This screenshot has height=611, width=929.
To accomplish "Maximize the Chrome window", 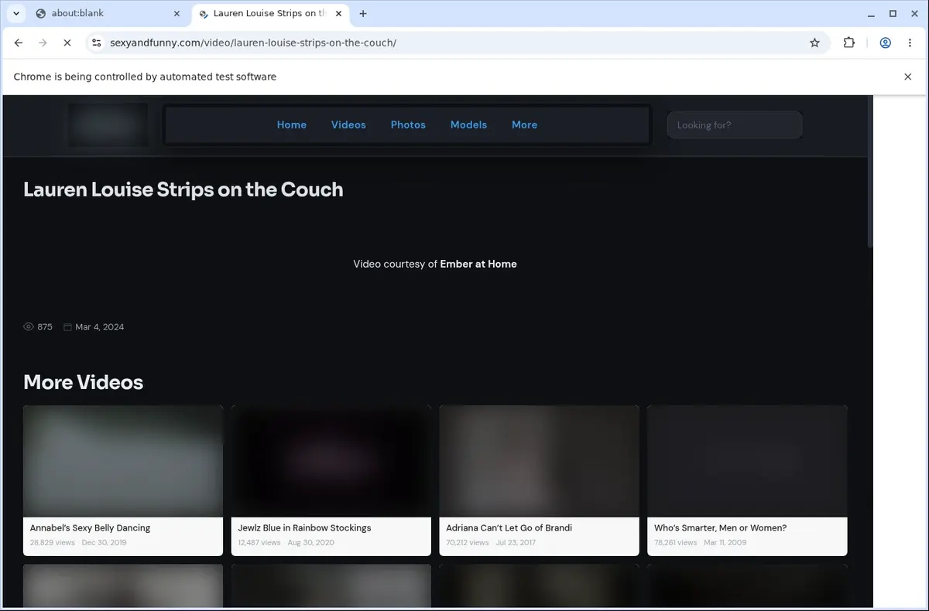I will 893,13.
